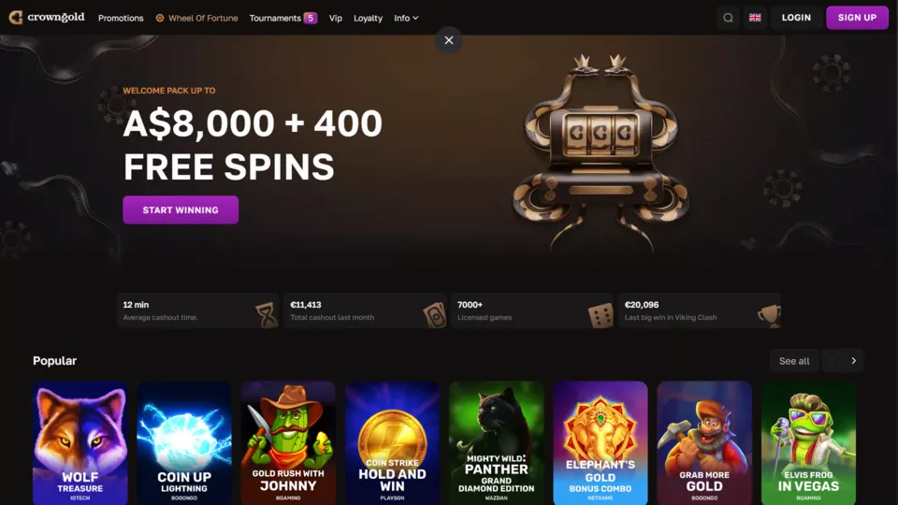This screenshot has width=898, height=505.
Task: Close the banner with the X icon
Action: [x=449, y=40]
